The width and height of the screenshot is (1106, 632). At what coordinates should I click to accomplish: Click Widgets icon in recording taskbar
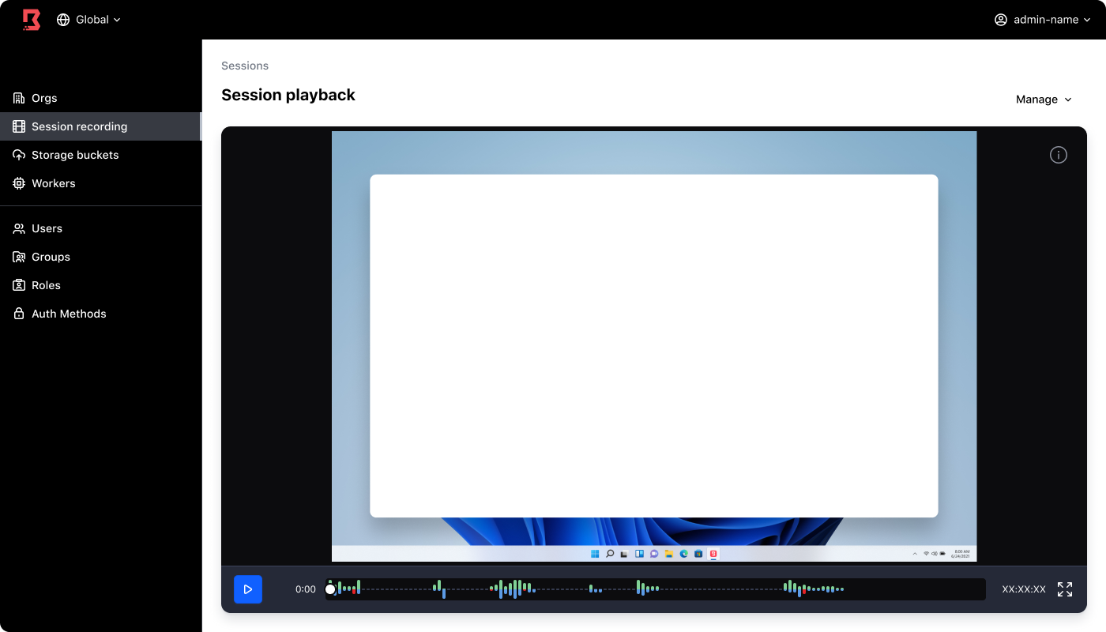(639, 554)
